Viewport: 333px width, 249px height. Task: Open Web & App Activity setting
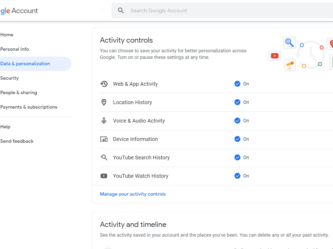coord(216,84)
